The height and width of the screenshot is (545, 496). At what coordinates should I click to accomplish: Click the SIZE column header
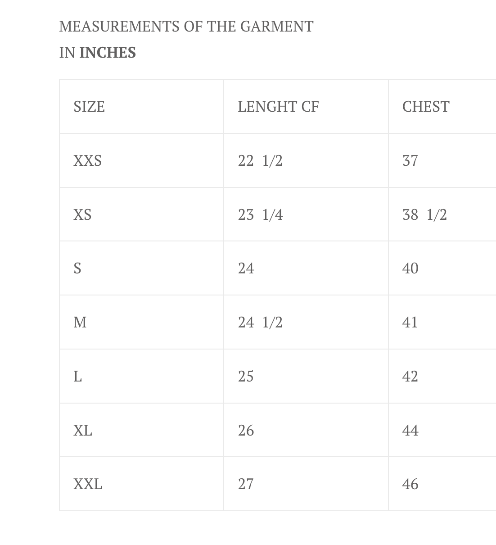point(89,107)
